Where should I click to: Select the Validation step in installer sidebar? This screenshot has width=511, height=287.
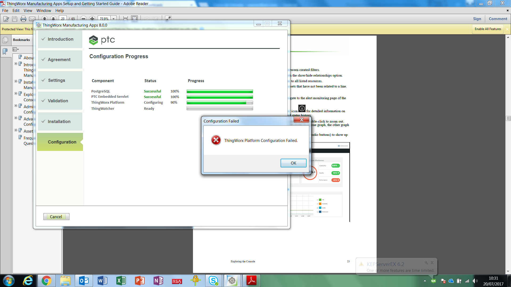(60, 101)
